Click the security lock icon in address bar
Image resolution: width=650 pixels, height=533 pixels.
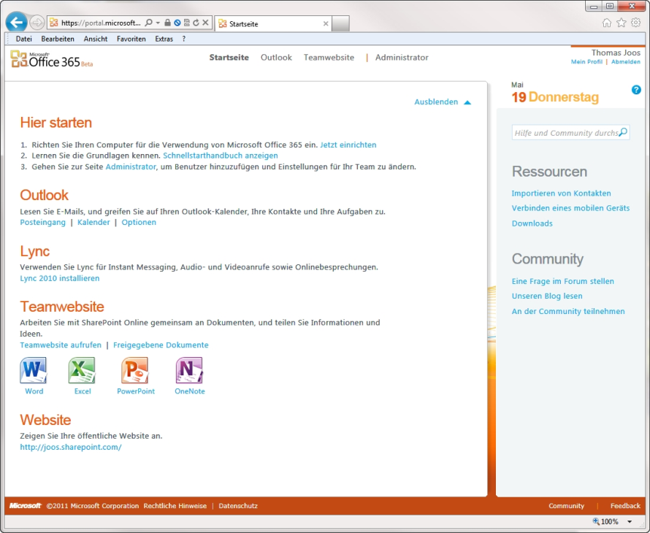(167, 23)
